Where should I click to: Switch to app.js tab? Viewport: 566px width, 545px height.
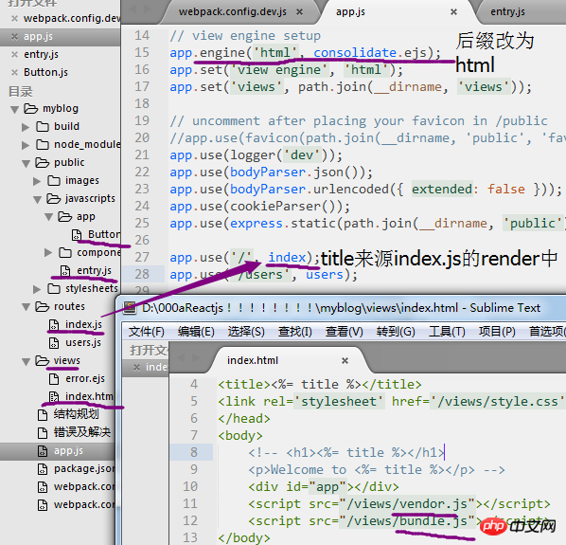[350, 12]
